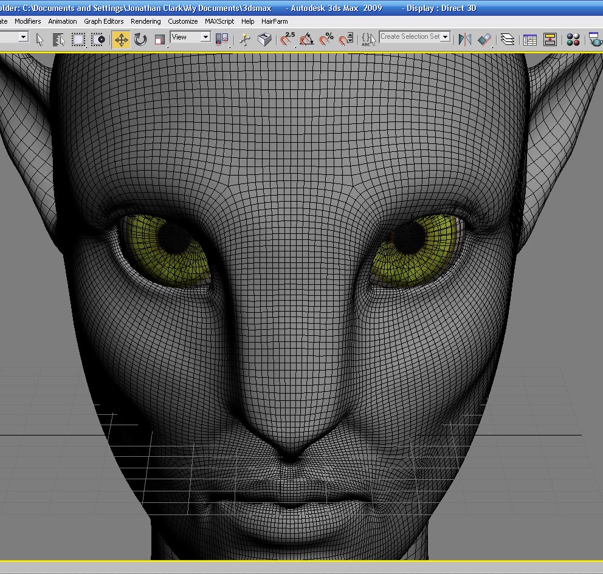603x574 pixels.
Task: Activate the Select and Scale tool
Action: [x=160, y=39]
